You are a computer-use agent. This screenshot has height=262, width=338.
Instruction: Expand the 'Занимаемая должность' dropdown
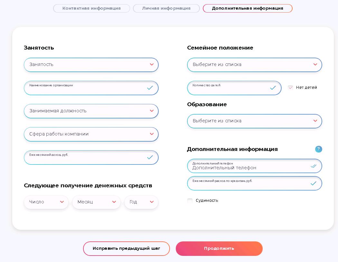pyautogui.click(x=91, y=111)
